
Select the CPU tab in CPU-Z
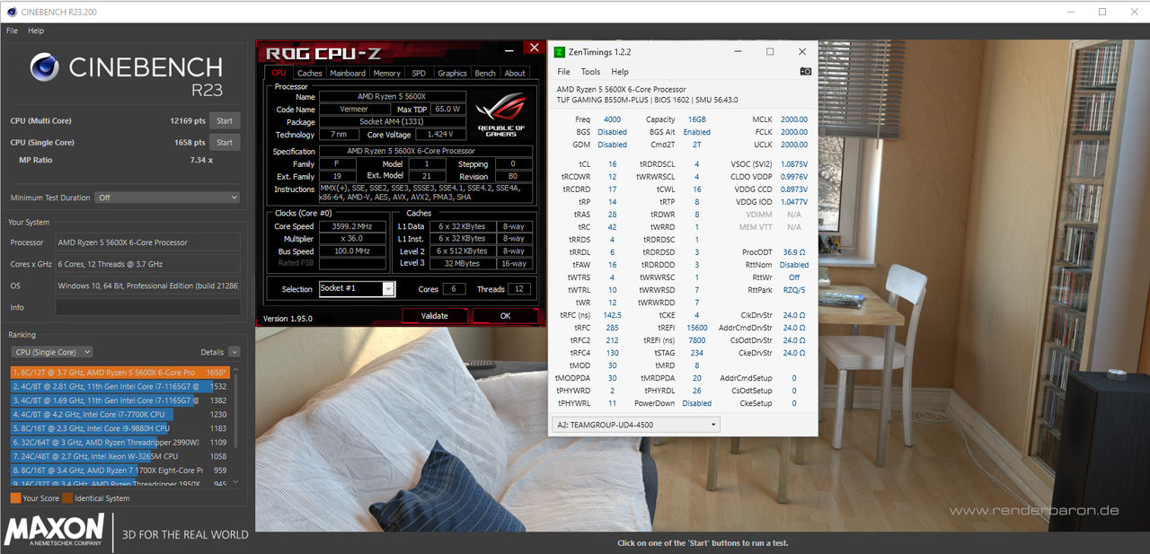[279, 73]
